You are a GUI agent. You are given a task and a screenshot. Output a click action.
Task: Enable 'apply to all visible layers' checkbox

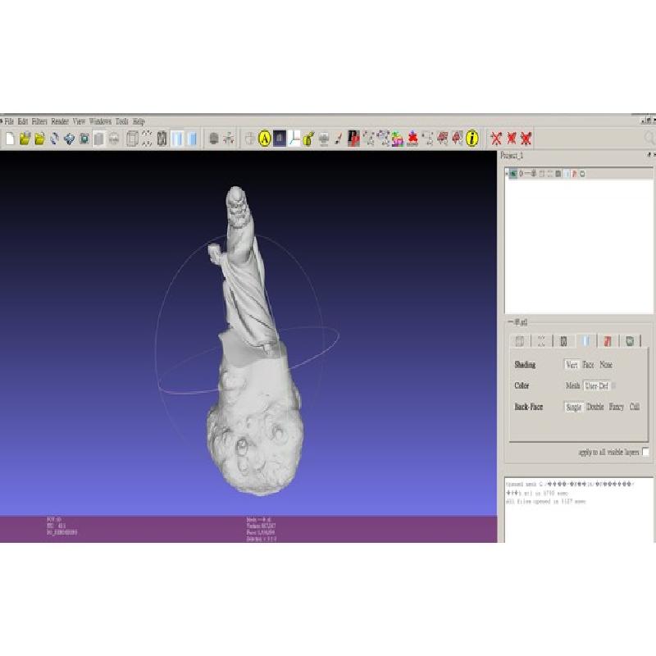click(646, 452)
